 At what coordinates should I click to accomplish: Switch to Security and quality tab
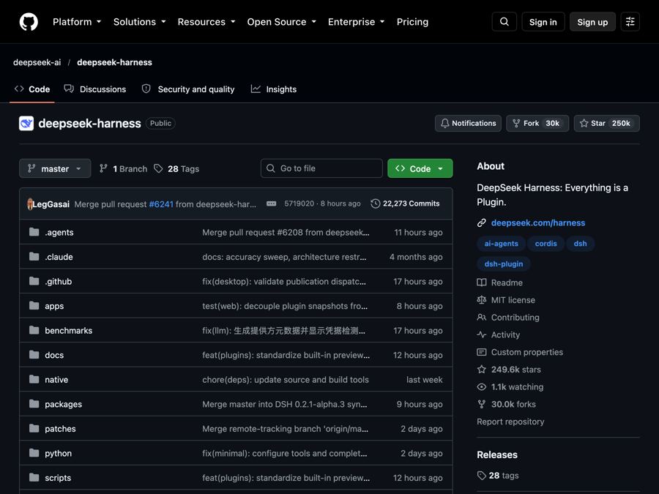[x=188, y=89]
